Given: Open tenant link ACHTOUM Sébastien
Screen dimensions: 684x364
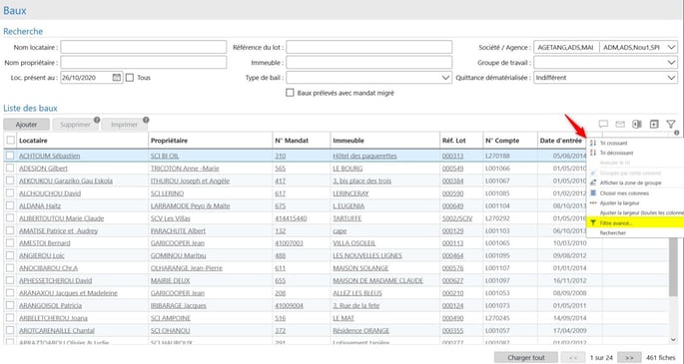Looking at the screenshot, I should click(x=49, y=156).
